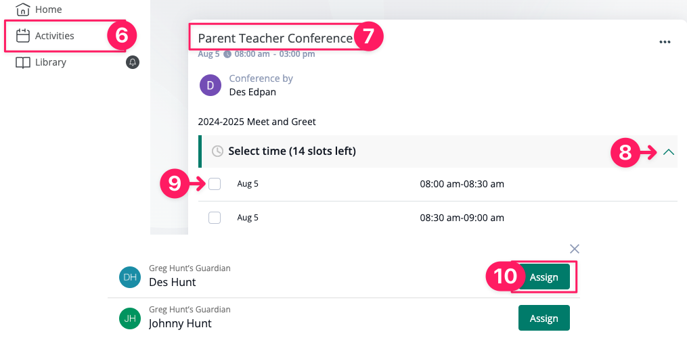The image size is (687, 355).
Task: Click the Parent Teacher Conference title
Action: (x=275, y=38)
